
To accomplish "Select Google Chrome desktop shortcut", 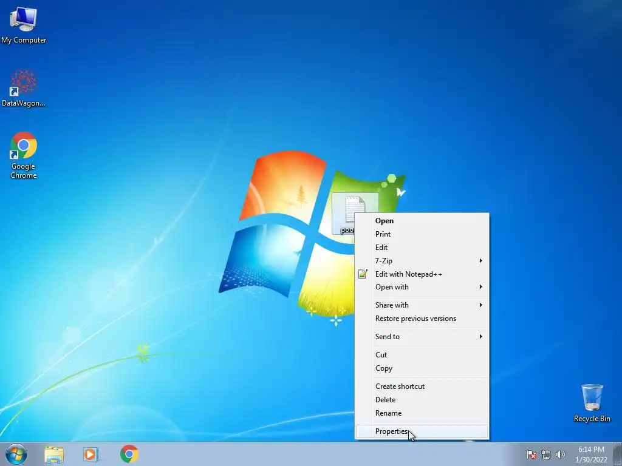I will click(x=24, y=155).
